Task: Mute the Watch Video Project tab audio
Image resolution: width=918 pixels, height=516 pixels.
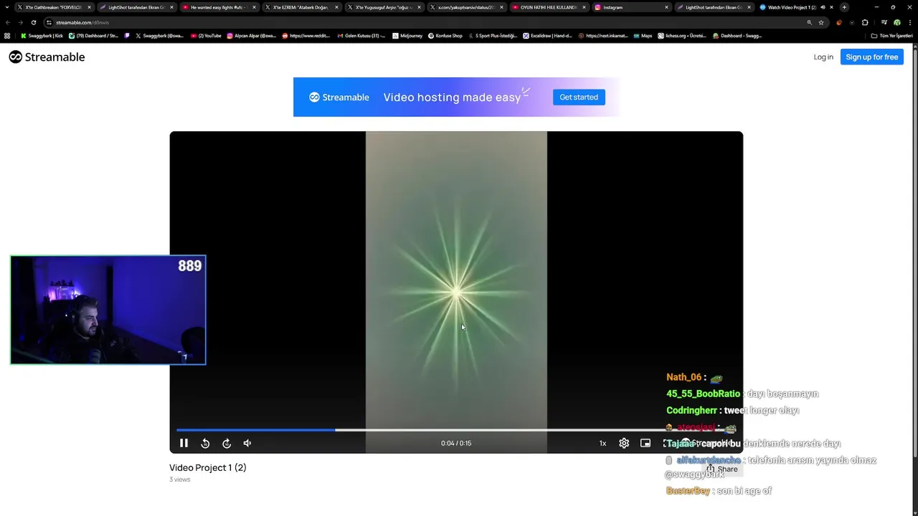Action: tap(823, 7)
